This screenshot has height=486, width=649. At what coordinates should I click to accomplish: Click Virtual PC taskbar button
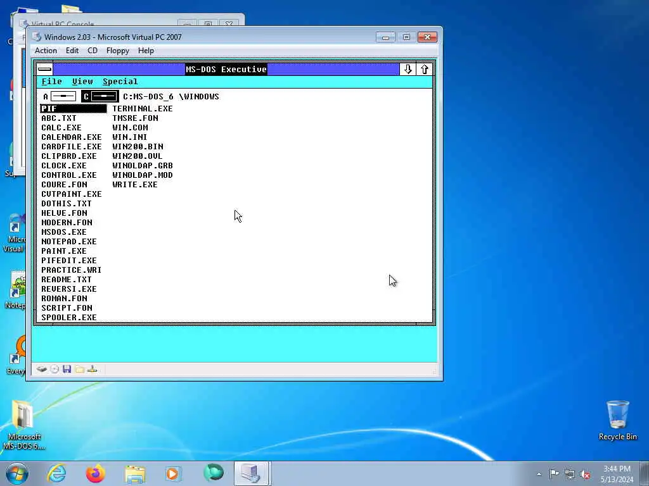pos(252,473)
